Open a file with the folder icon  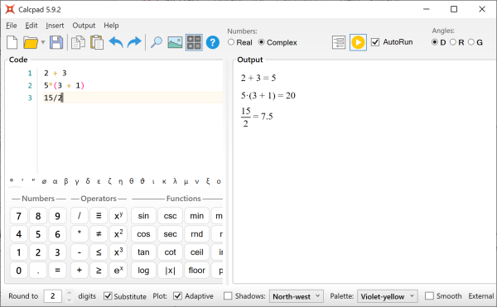point(31,42)
